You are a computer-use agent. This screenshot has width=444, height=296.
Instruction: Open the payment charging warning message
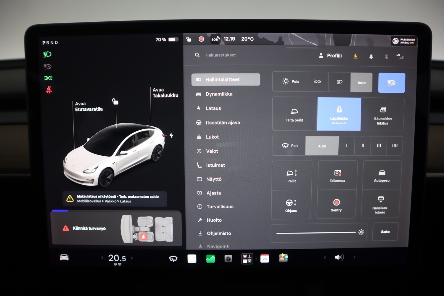click(x=115, y=199)
